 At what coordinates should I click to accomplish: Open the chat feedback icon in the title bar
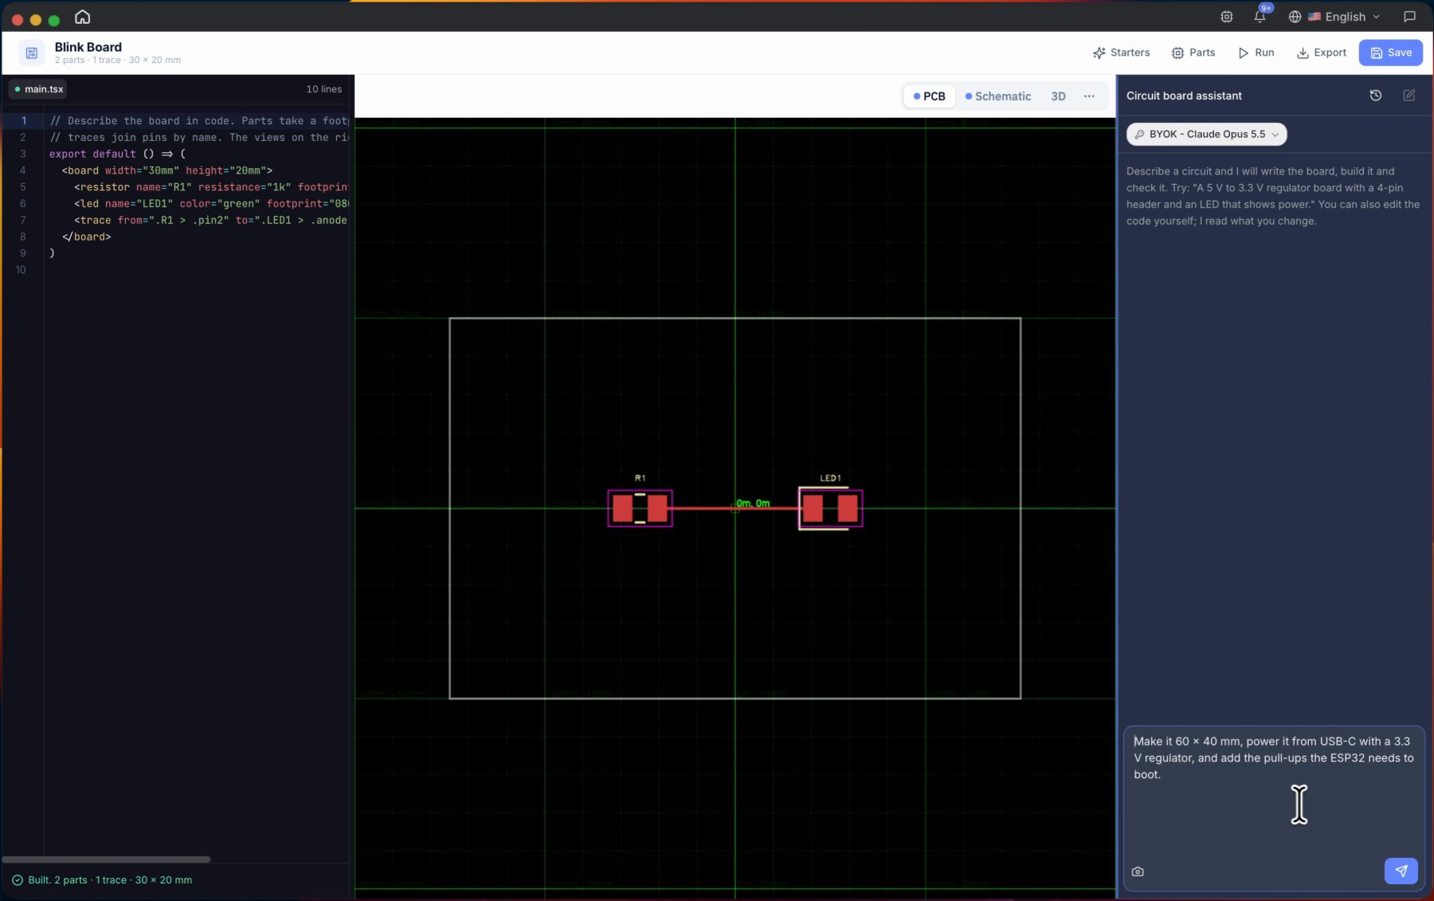click(1409, 17)
